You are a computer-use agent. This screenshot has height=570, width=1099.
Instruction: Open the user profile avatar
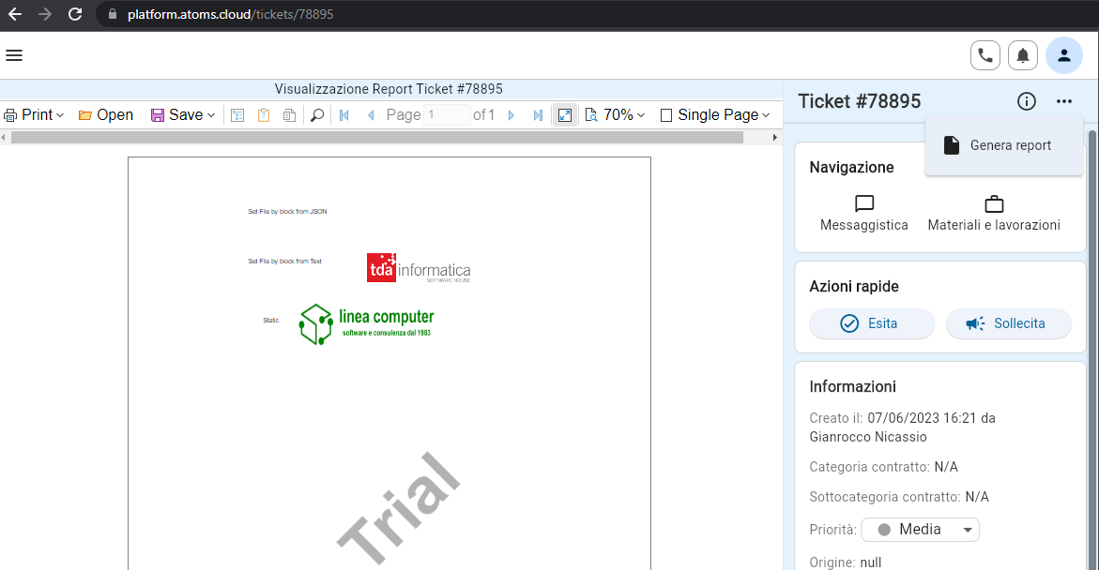(x=1064, y=55)
